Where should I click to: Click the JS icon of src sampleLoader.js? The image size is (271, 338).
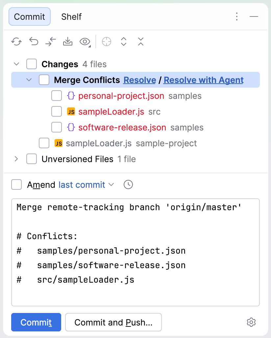(x=71, y=112)
